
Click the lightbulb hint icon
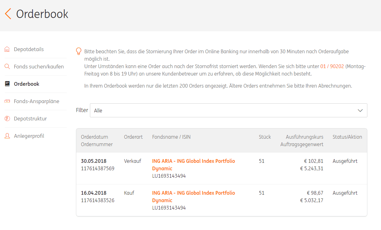[x=79, y=51]
